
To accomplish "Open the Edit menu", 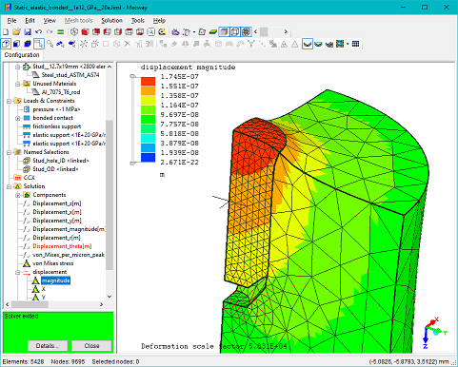I will pyautogui.click(x=30, y=21).
